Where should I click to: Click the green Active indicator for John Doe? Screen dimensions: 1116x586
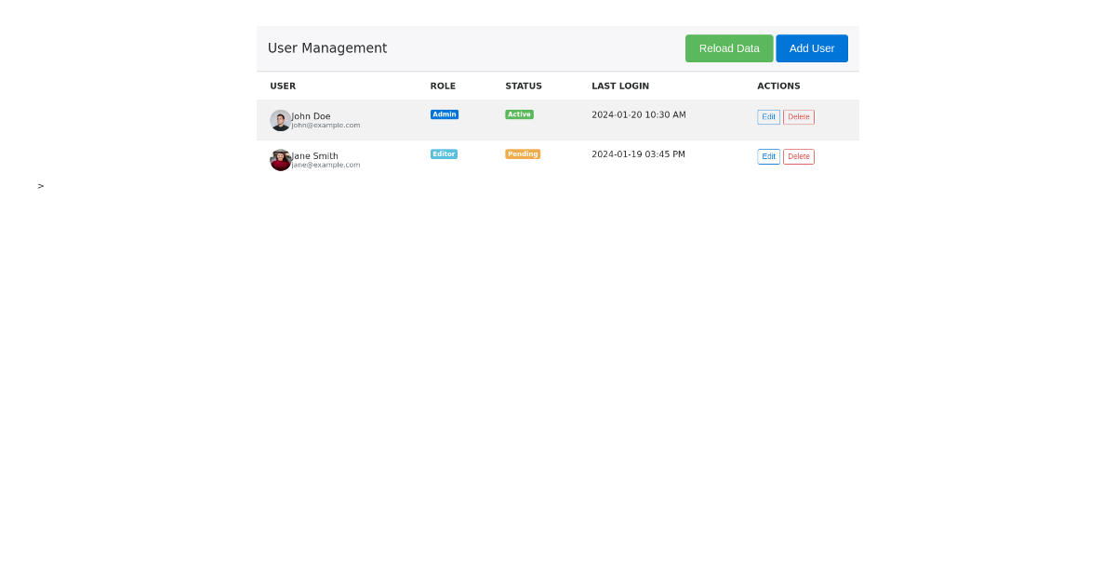[519, 113]
